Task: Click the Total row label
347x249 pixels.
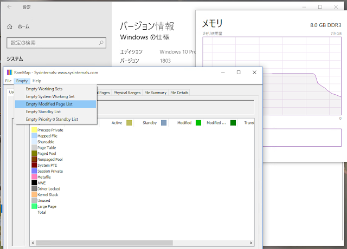Action: (x=42, y=212)
